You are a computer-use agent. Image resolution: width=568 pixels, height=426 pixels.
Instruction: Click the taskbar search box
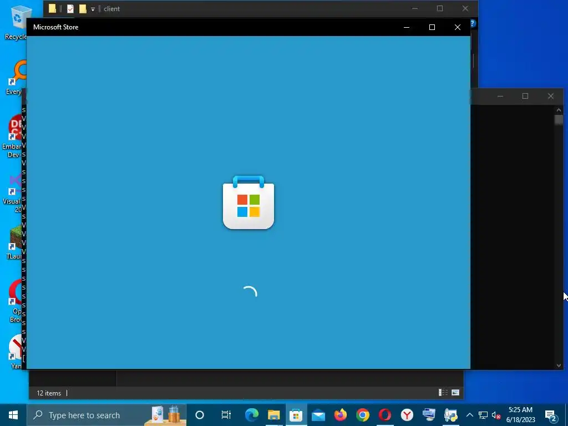coord(107,415)
